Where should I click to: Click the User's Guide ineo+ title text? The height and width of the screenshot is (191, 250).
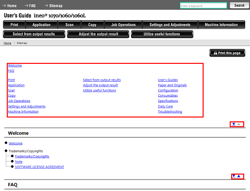click(45, 15)
